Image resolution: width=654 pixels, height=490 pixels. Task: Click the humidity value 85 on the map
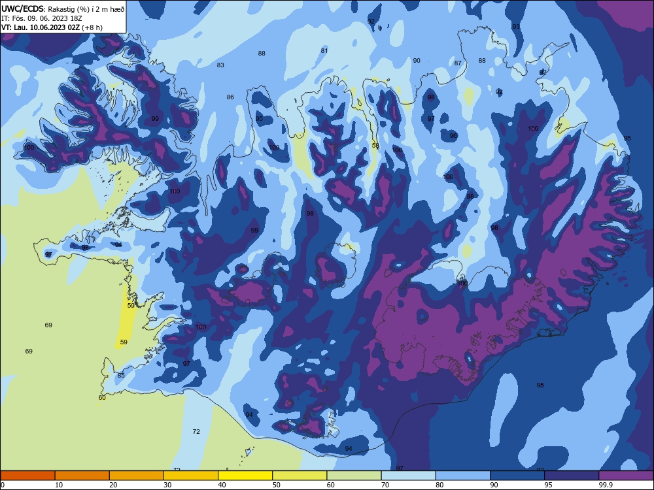(x=121, y=376)
